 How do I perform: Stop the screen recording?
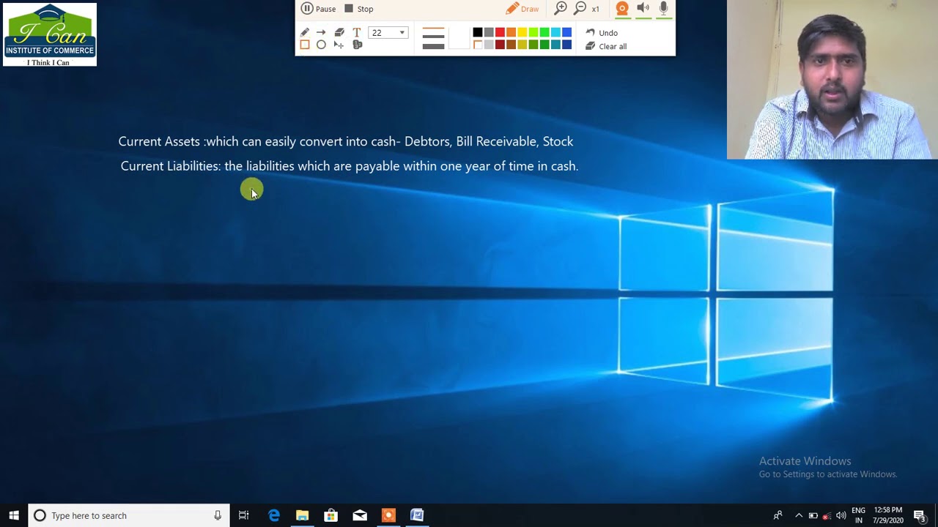point(359,9)
